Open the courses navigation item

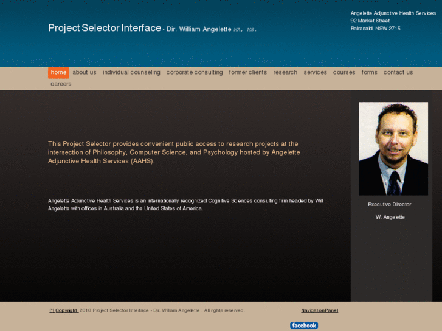(344, 73)
